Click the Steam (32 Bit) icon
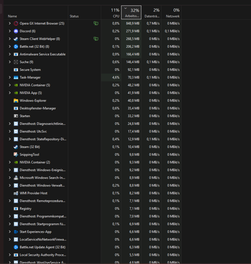251x264 pixels. 16,147
